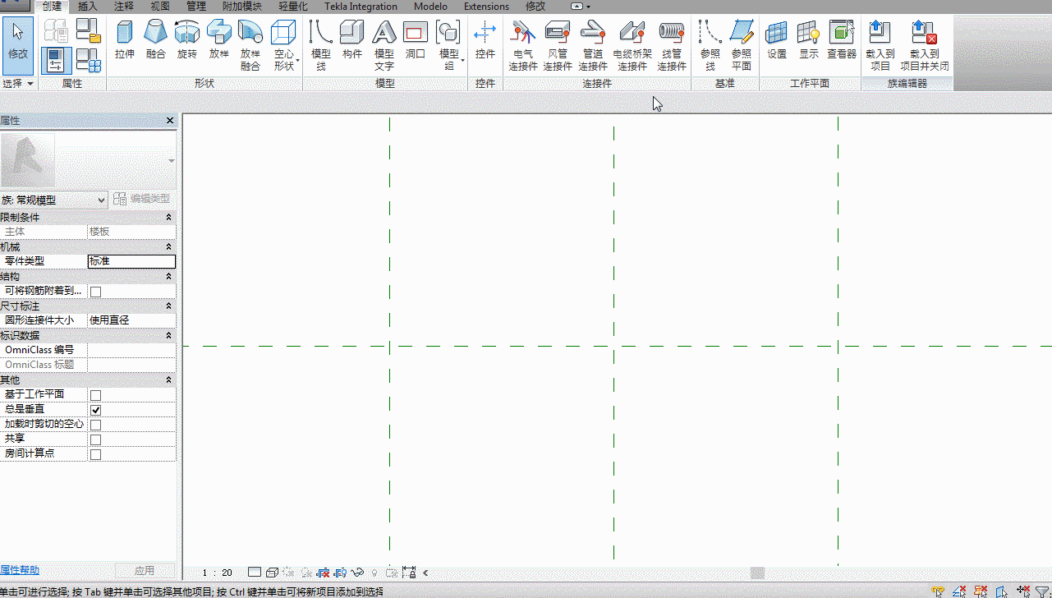Open the 族: 常规模型 type dropdown

(54, 200)
